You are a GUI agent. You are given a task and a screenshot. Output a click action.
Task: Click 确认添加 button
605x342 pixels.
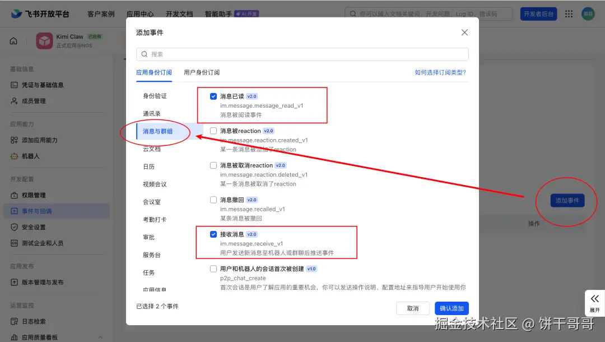452,308
